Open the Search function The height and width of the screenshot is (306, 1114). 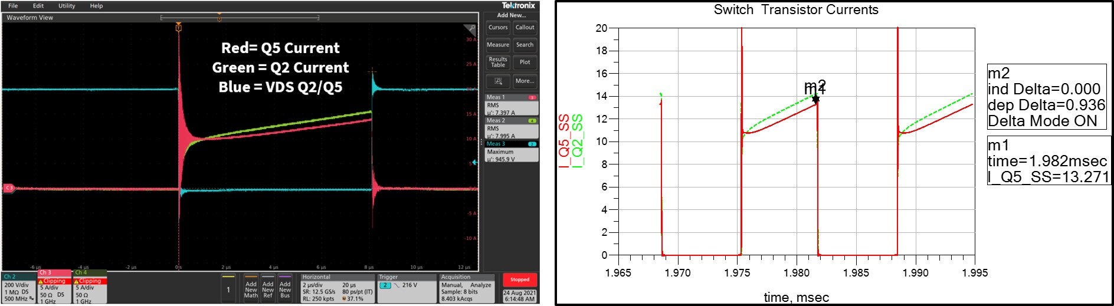pos(525,45)
